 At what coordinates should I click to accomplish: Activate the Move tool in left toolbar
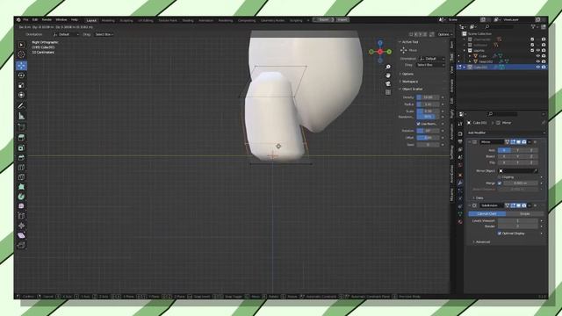(x=21, y=66)
